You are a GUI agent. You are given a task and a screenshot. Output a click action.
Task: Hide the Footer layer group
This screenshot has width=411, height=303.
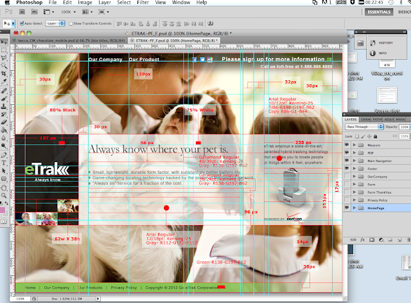(347, 169)
